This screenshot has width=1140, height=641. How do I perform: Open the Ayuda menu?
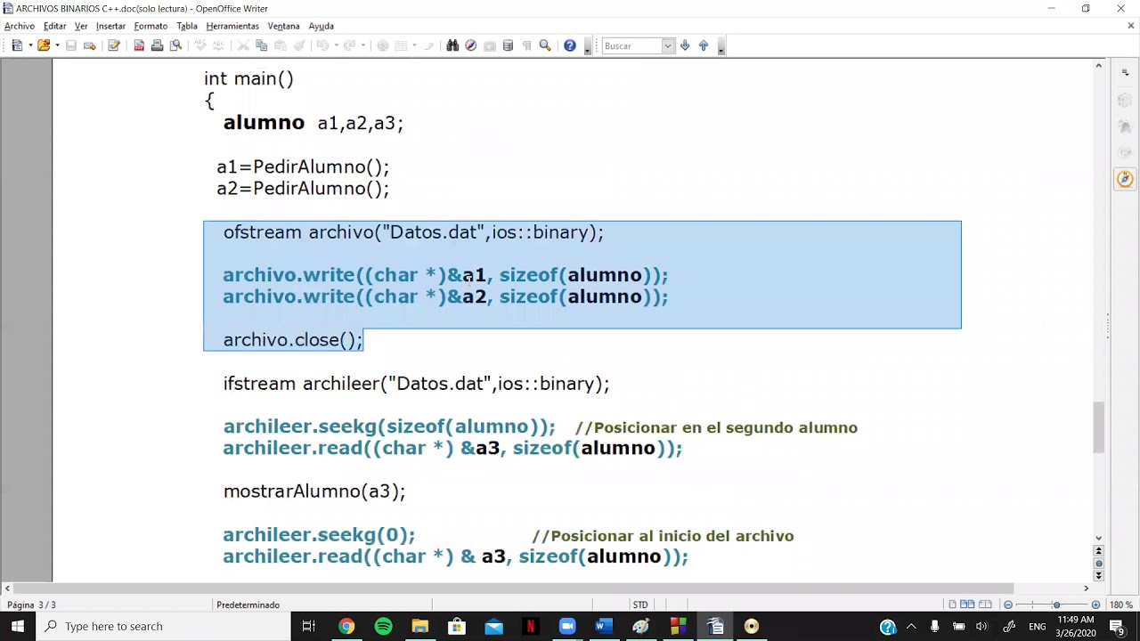click(x=321, y=26)
